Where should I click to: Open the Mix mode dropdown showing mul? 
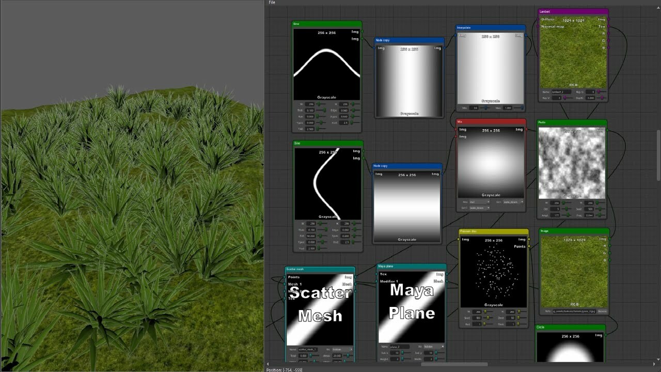479,202
